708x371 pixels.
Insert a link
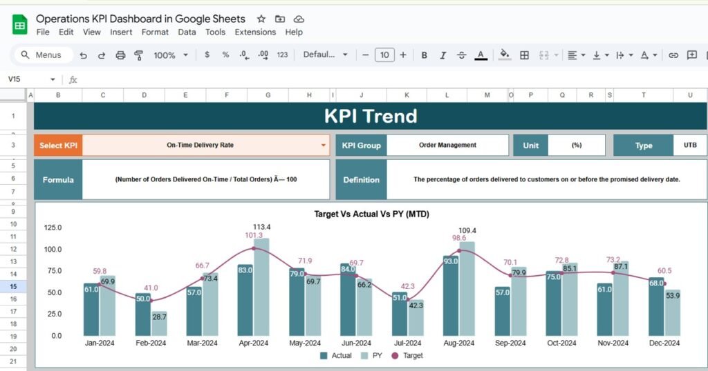pyautogui.click(x=673, y=55)
